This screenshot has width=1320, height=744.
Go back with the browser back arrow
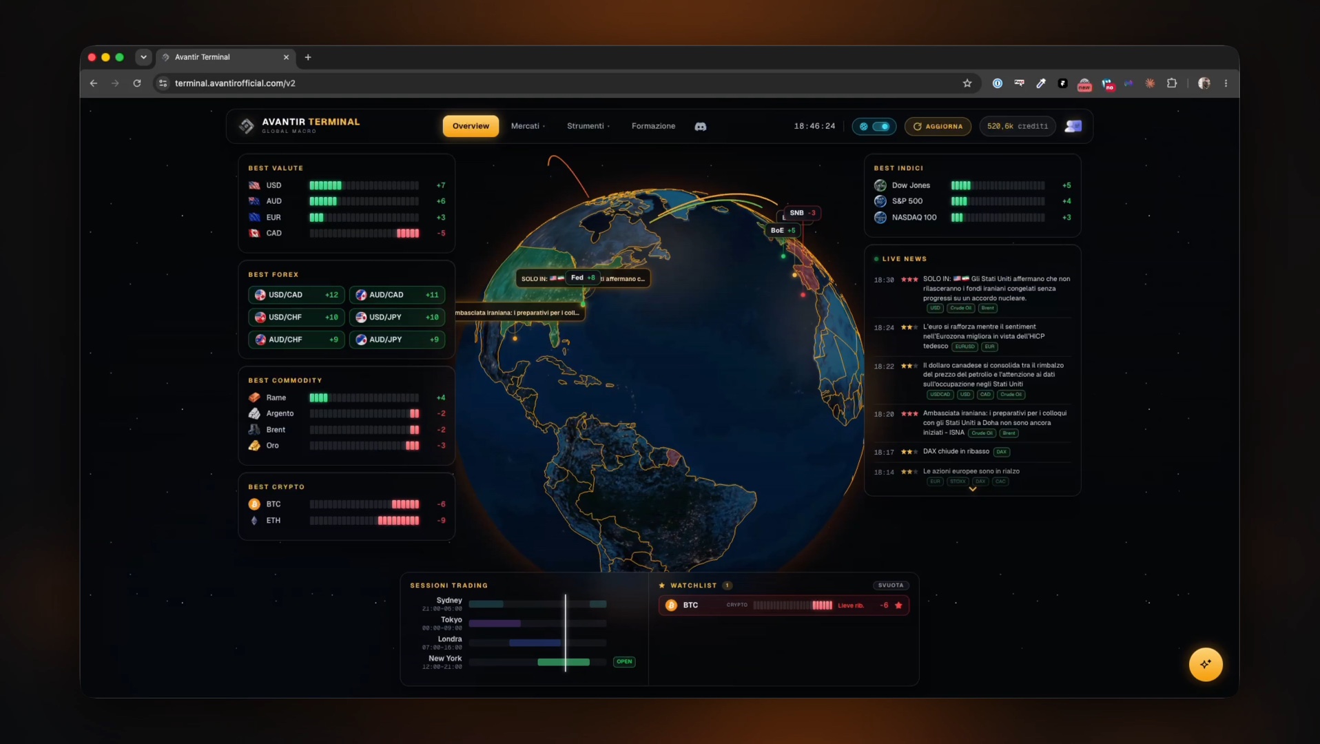click(x=94, y=83)
